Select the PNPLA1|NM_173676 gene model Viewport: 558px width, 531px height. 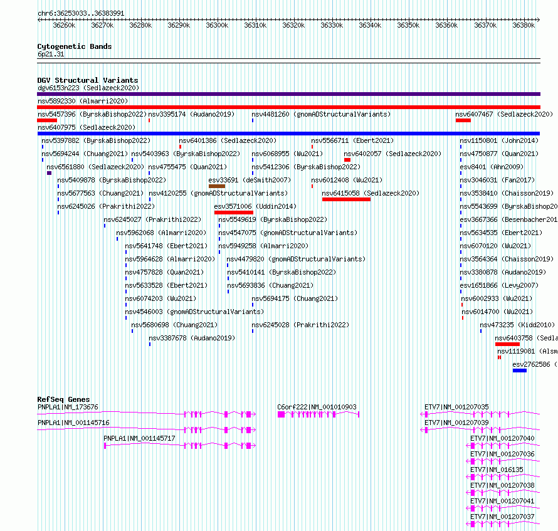pyautogui.click(x=146, y=414)
